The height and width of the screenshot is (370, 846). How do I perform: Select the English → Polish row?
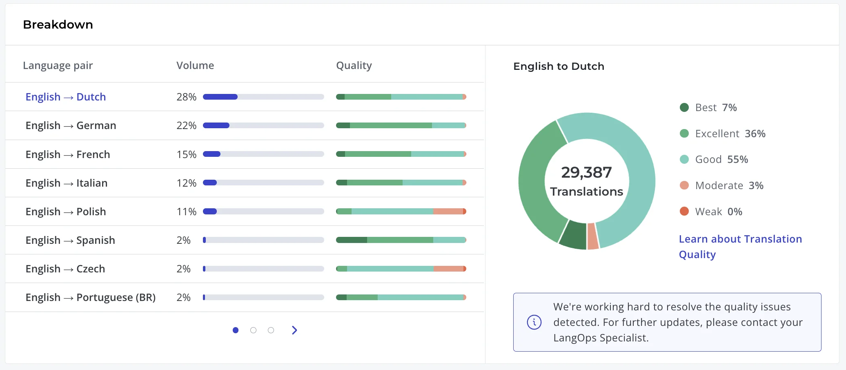[x=245, y=212]
